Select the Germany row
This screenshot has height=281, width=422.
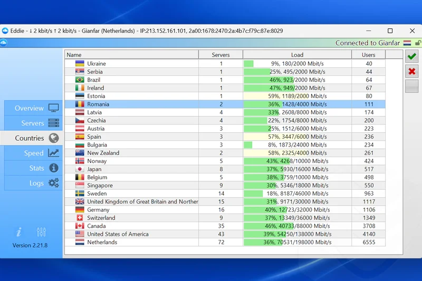coord(225,210)
